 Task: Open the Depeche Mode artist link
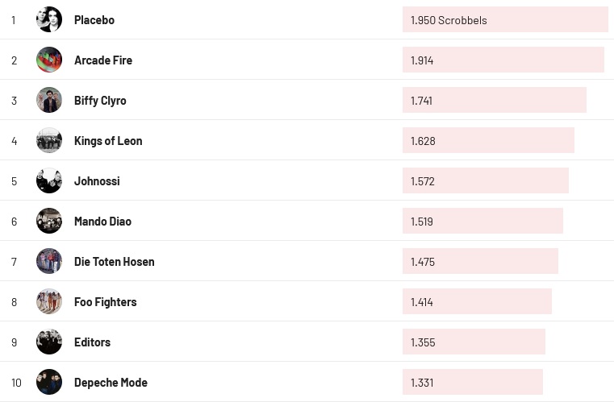tap(111, 383)
